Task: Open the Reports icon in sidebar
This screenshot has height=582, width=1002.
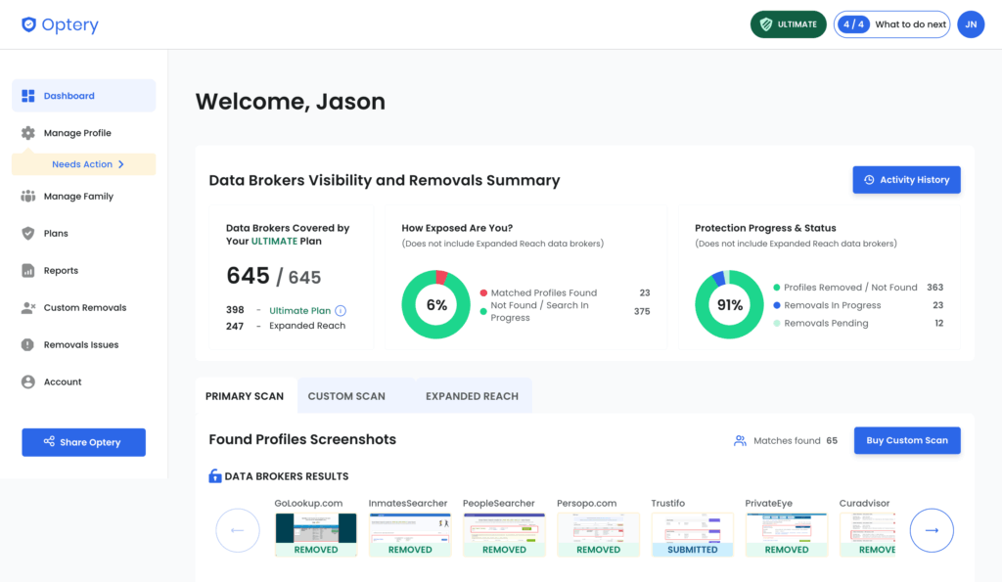Action: [28, 271]
